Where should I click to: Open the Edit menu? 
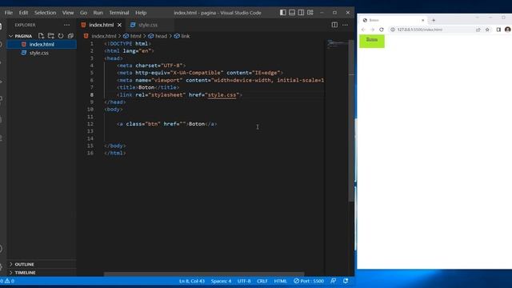(x=23, y=13)
